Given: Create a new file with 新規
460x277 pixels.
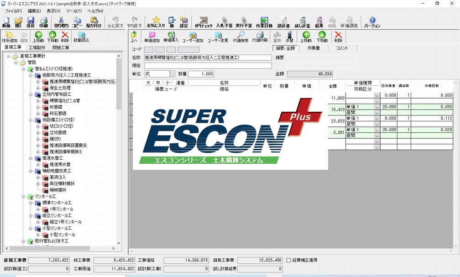Looking at the screenshot, I should click(x=6, y=22).
